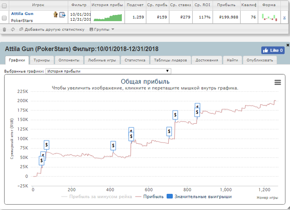Open the Attila Gun player link
Viewport: 290px width, 210px height.
click(22, 14)
